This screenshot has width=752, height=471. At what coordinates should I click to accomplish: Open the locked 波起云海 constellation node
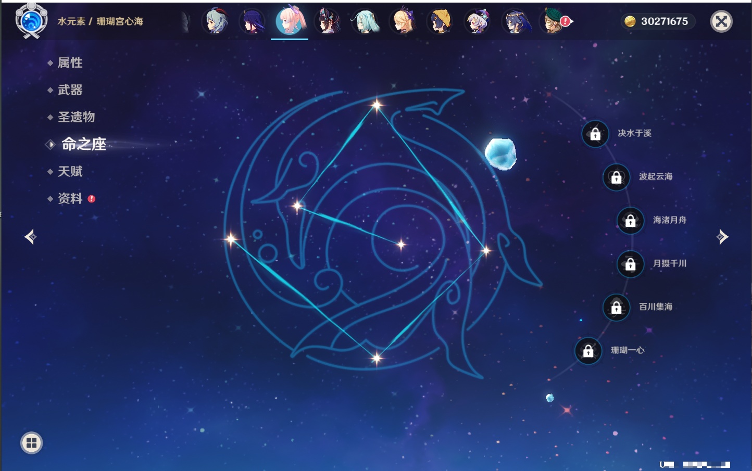point(616,177)
